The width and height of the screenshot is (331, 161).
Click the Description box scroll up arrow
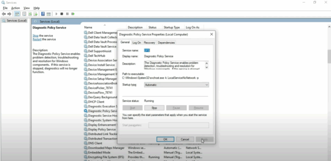point(207,63)
